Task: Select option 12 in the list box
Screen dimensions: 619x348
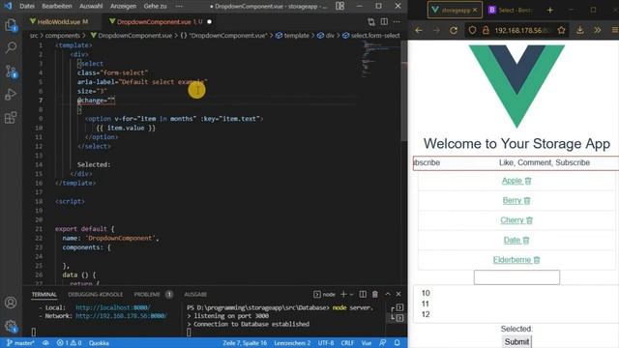Action: point(426,314)
